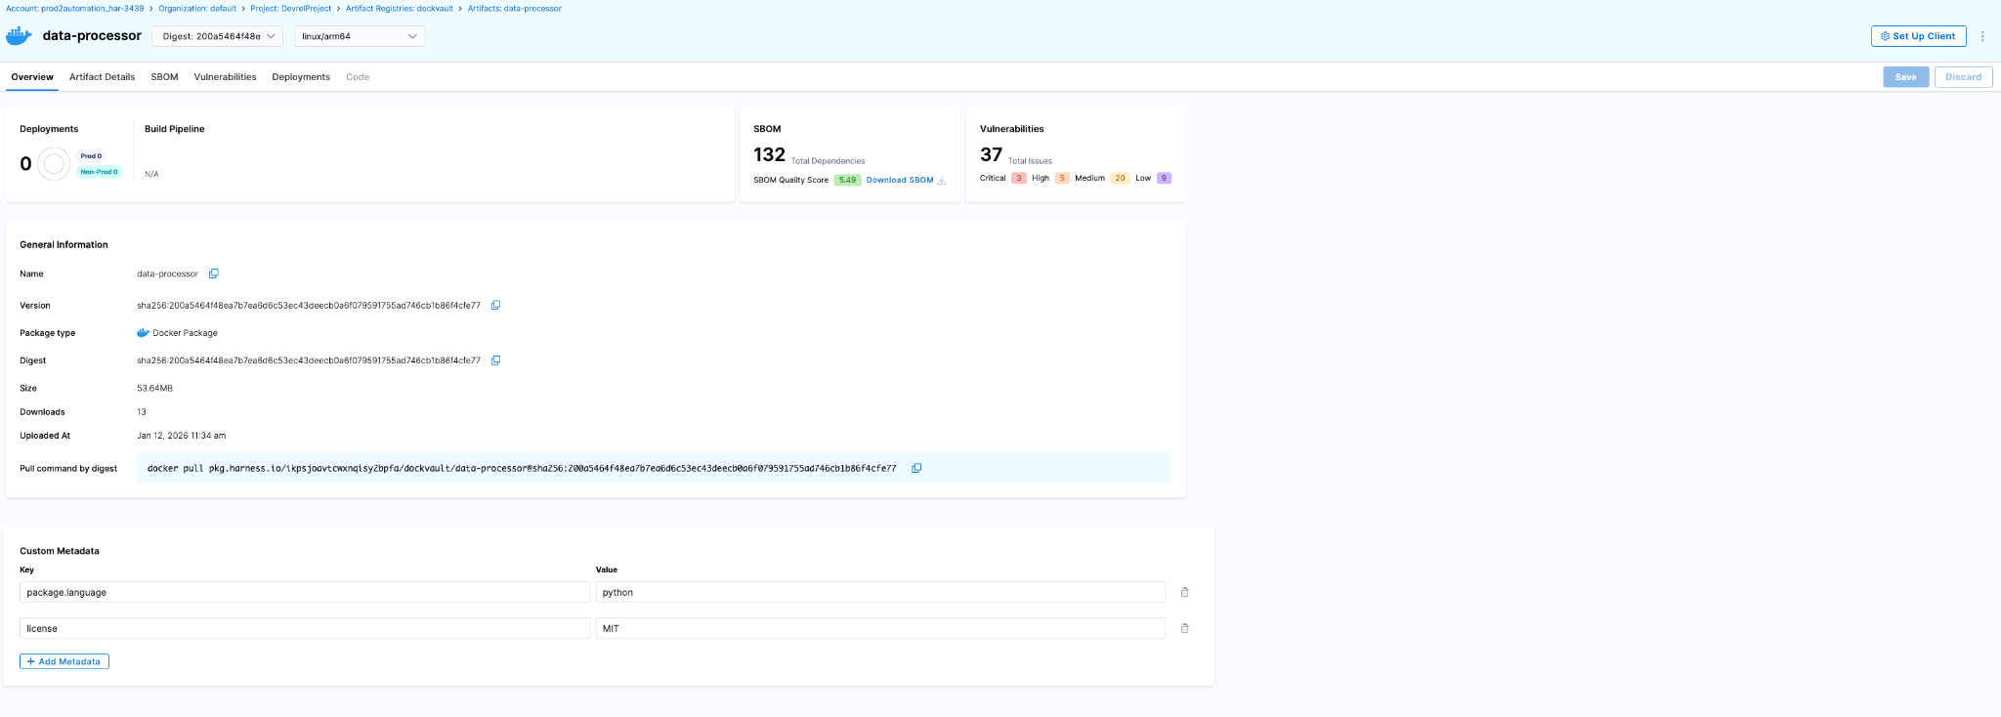Focus the license key field
The image size is (2001, 717).
pos(305,628)
